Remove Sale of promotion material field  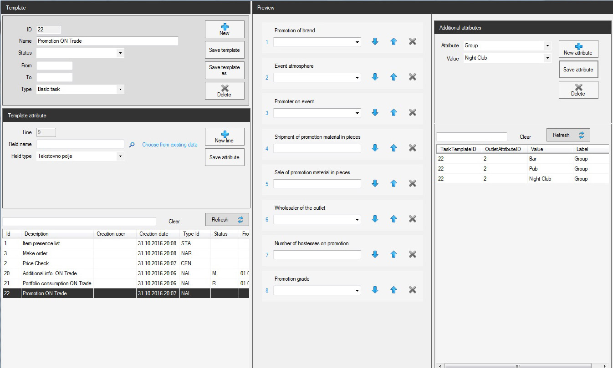point(412,183)
